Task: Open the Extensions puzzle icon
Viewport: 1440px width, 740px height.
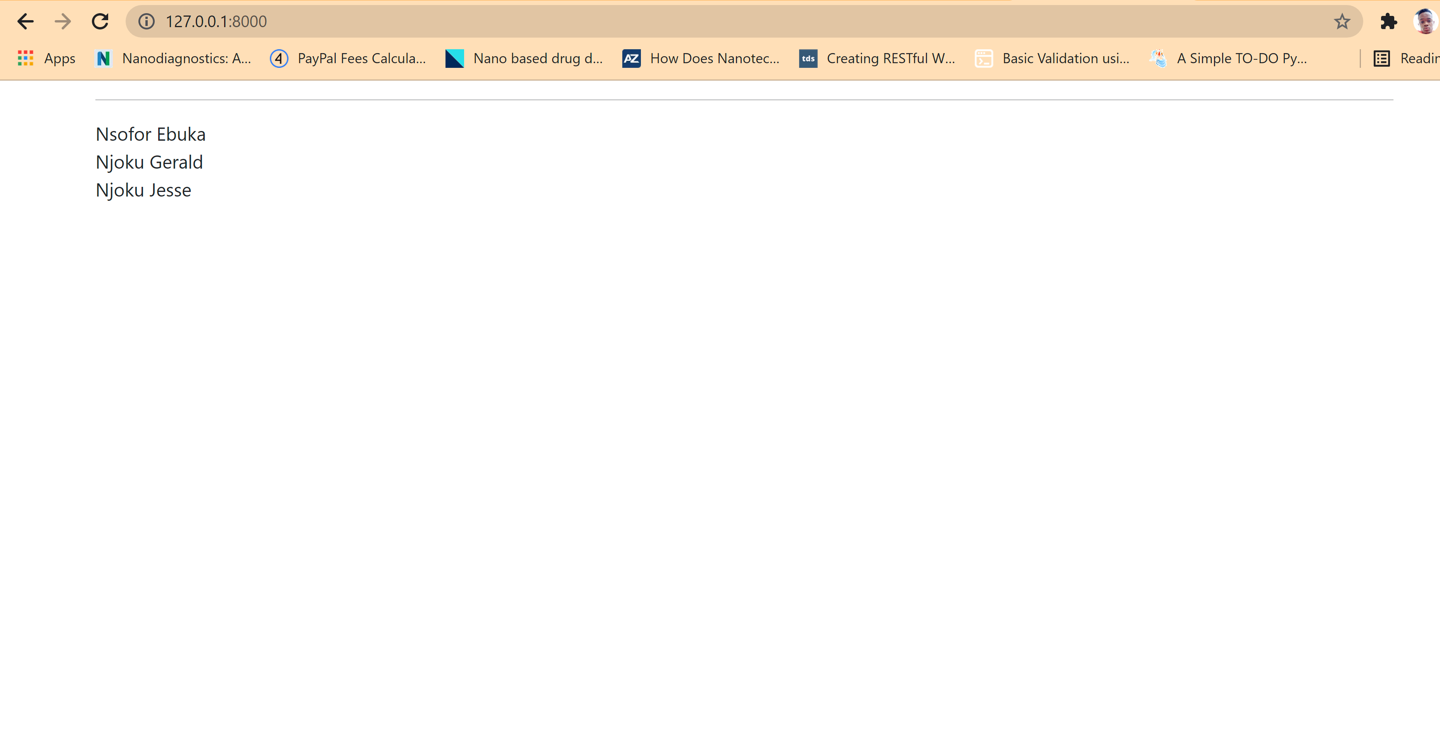Action: (1388, 21)
